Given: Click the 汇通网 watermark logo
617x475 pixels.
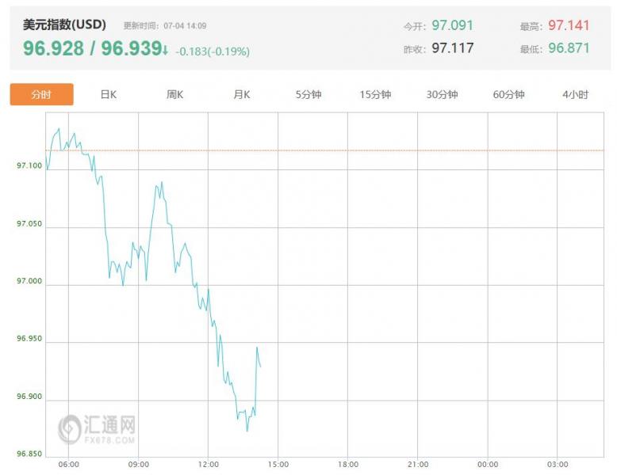Looking at the screenshot, I should 97,428.
